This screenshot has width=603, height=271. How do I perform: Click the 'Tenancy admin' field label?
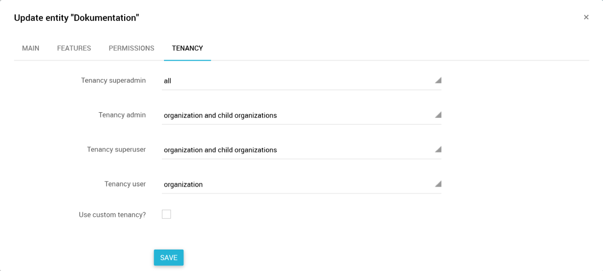(x=122, y=115)
